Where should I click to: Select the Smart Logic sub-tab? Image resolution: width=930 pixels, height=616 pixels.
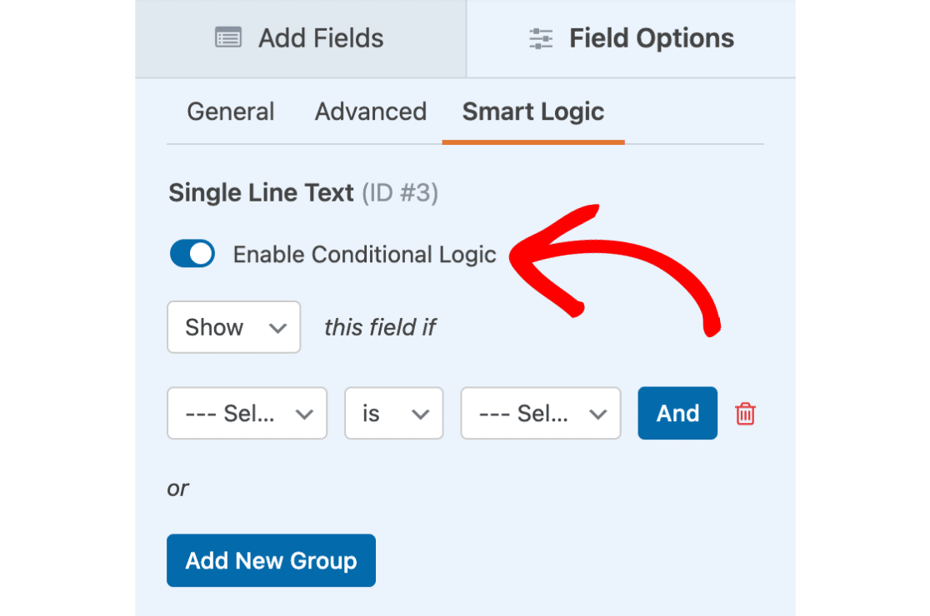533,112
